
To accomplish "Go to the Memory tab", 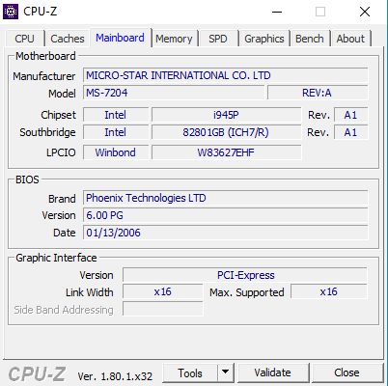I will [x=174, y=39].
